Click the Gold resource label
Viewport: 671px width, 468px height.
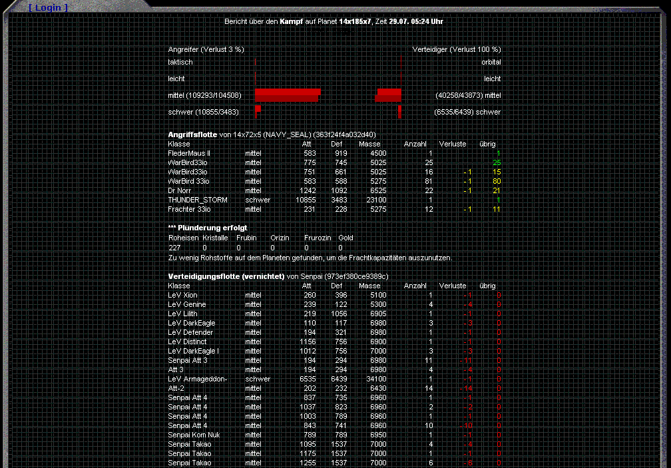click(345, 238)
